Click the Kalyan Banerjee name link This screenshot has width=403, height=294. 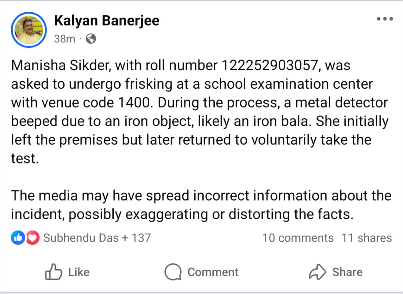click(x=107, y=21)
